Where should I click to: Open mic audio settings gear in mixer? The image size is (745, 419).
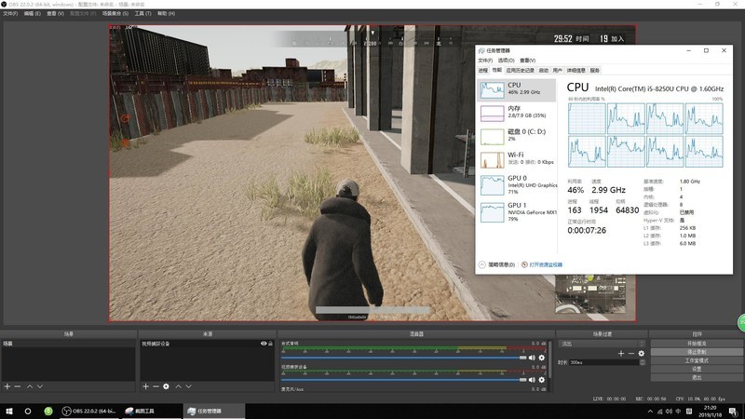[x=541, y=380]
